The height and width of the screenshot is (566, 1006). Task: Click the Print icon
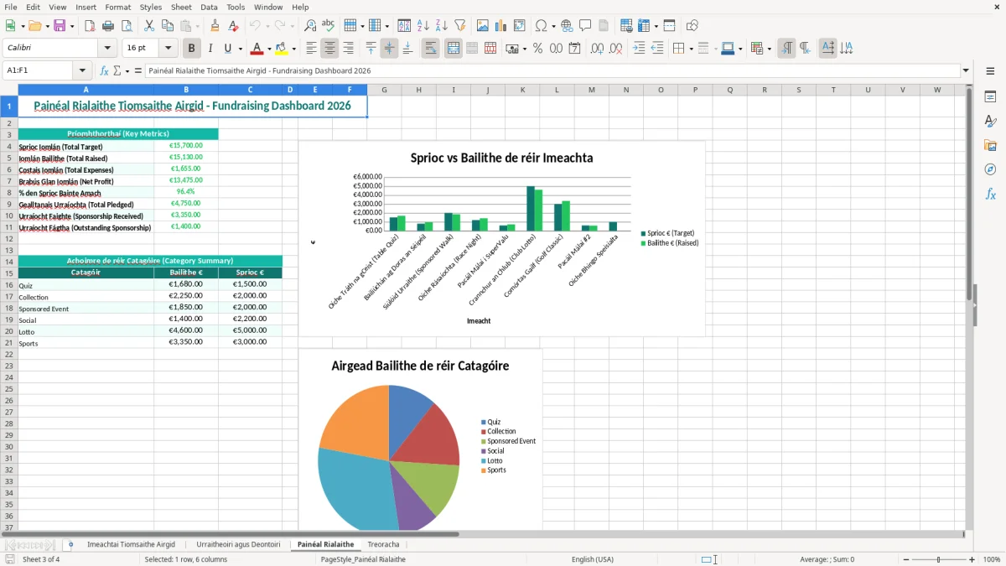[108, 26]
